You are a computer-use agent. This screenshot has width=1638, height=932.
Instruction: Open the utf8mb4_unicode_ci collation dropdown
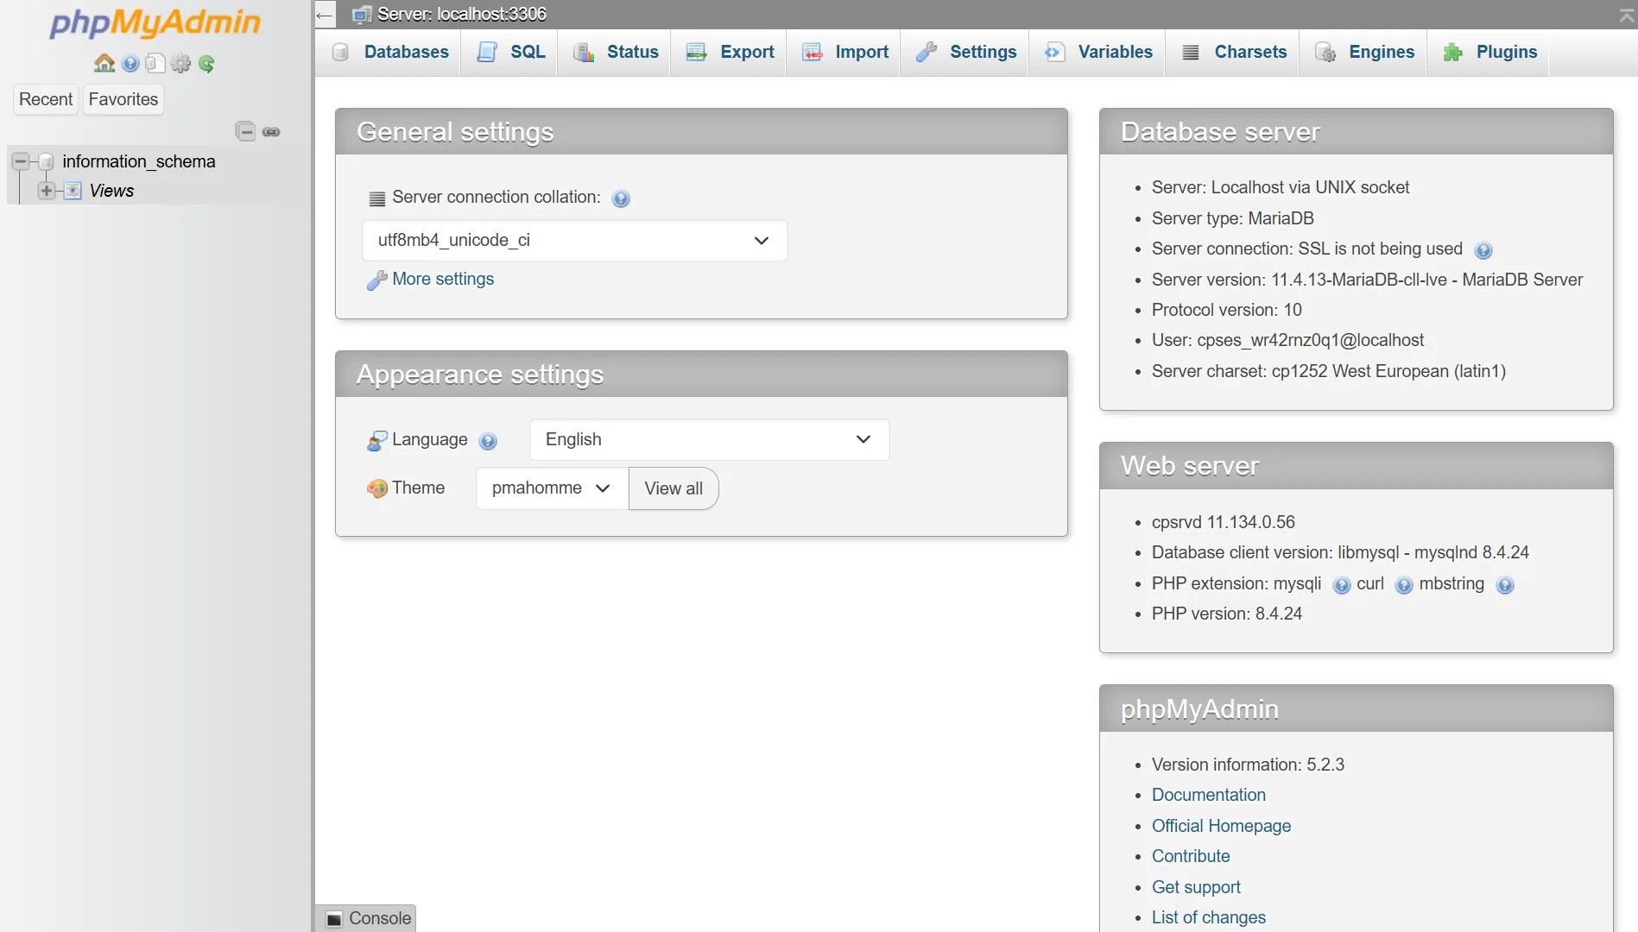click(x=574, y=241)
